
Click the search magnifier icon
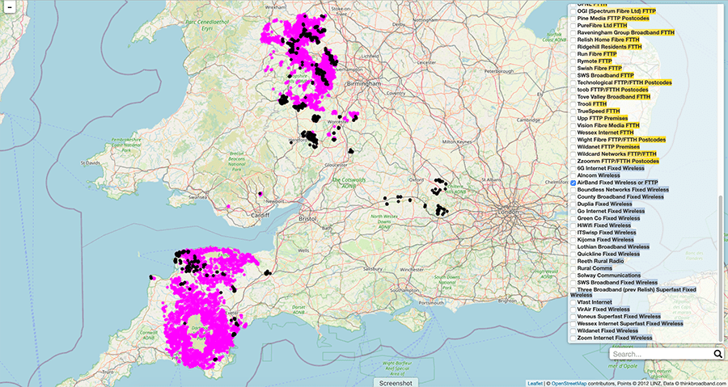(x=717, y=354)
